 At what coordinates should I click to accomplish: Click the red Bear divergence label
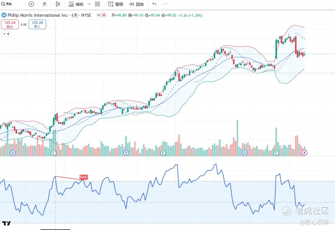tap(83, 177)
